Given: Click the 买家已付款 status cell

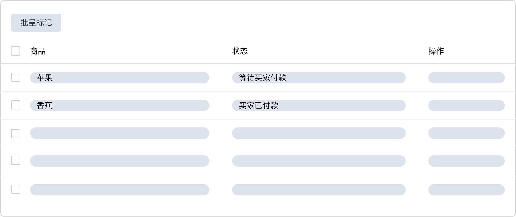Looking at the screenshot, I should click(x=319, y=105).
